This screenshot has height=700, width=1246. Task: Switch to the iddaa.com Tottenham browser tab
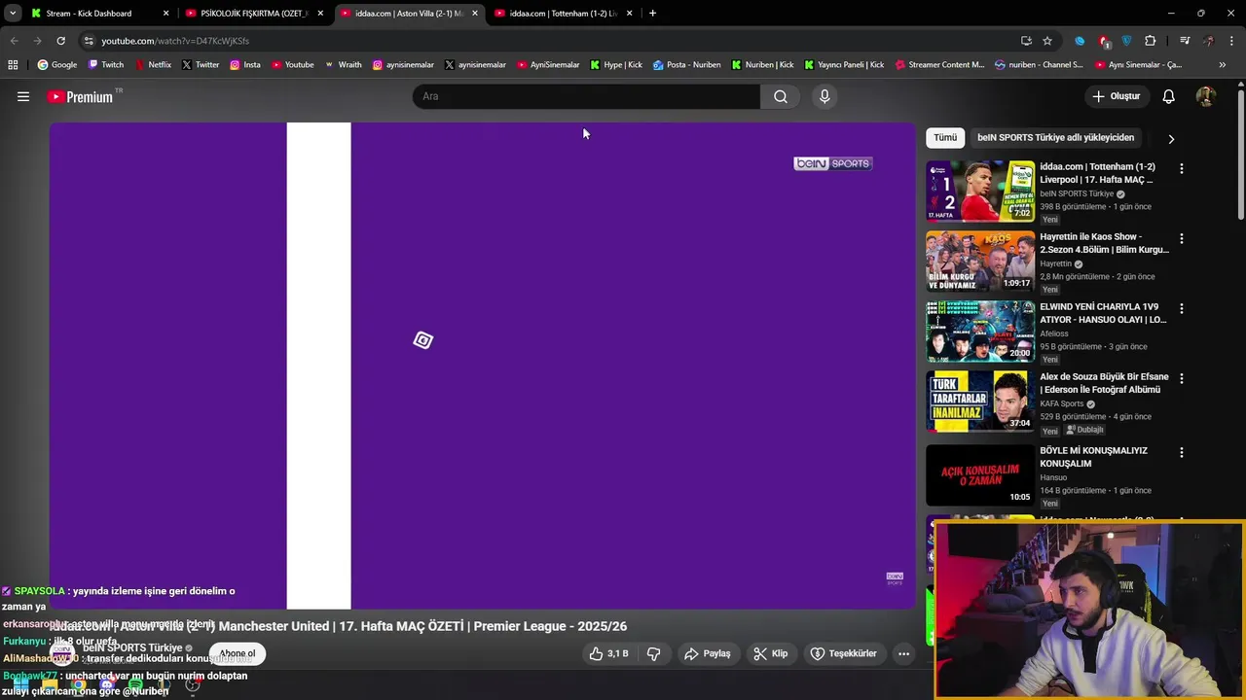pos(563,14)
